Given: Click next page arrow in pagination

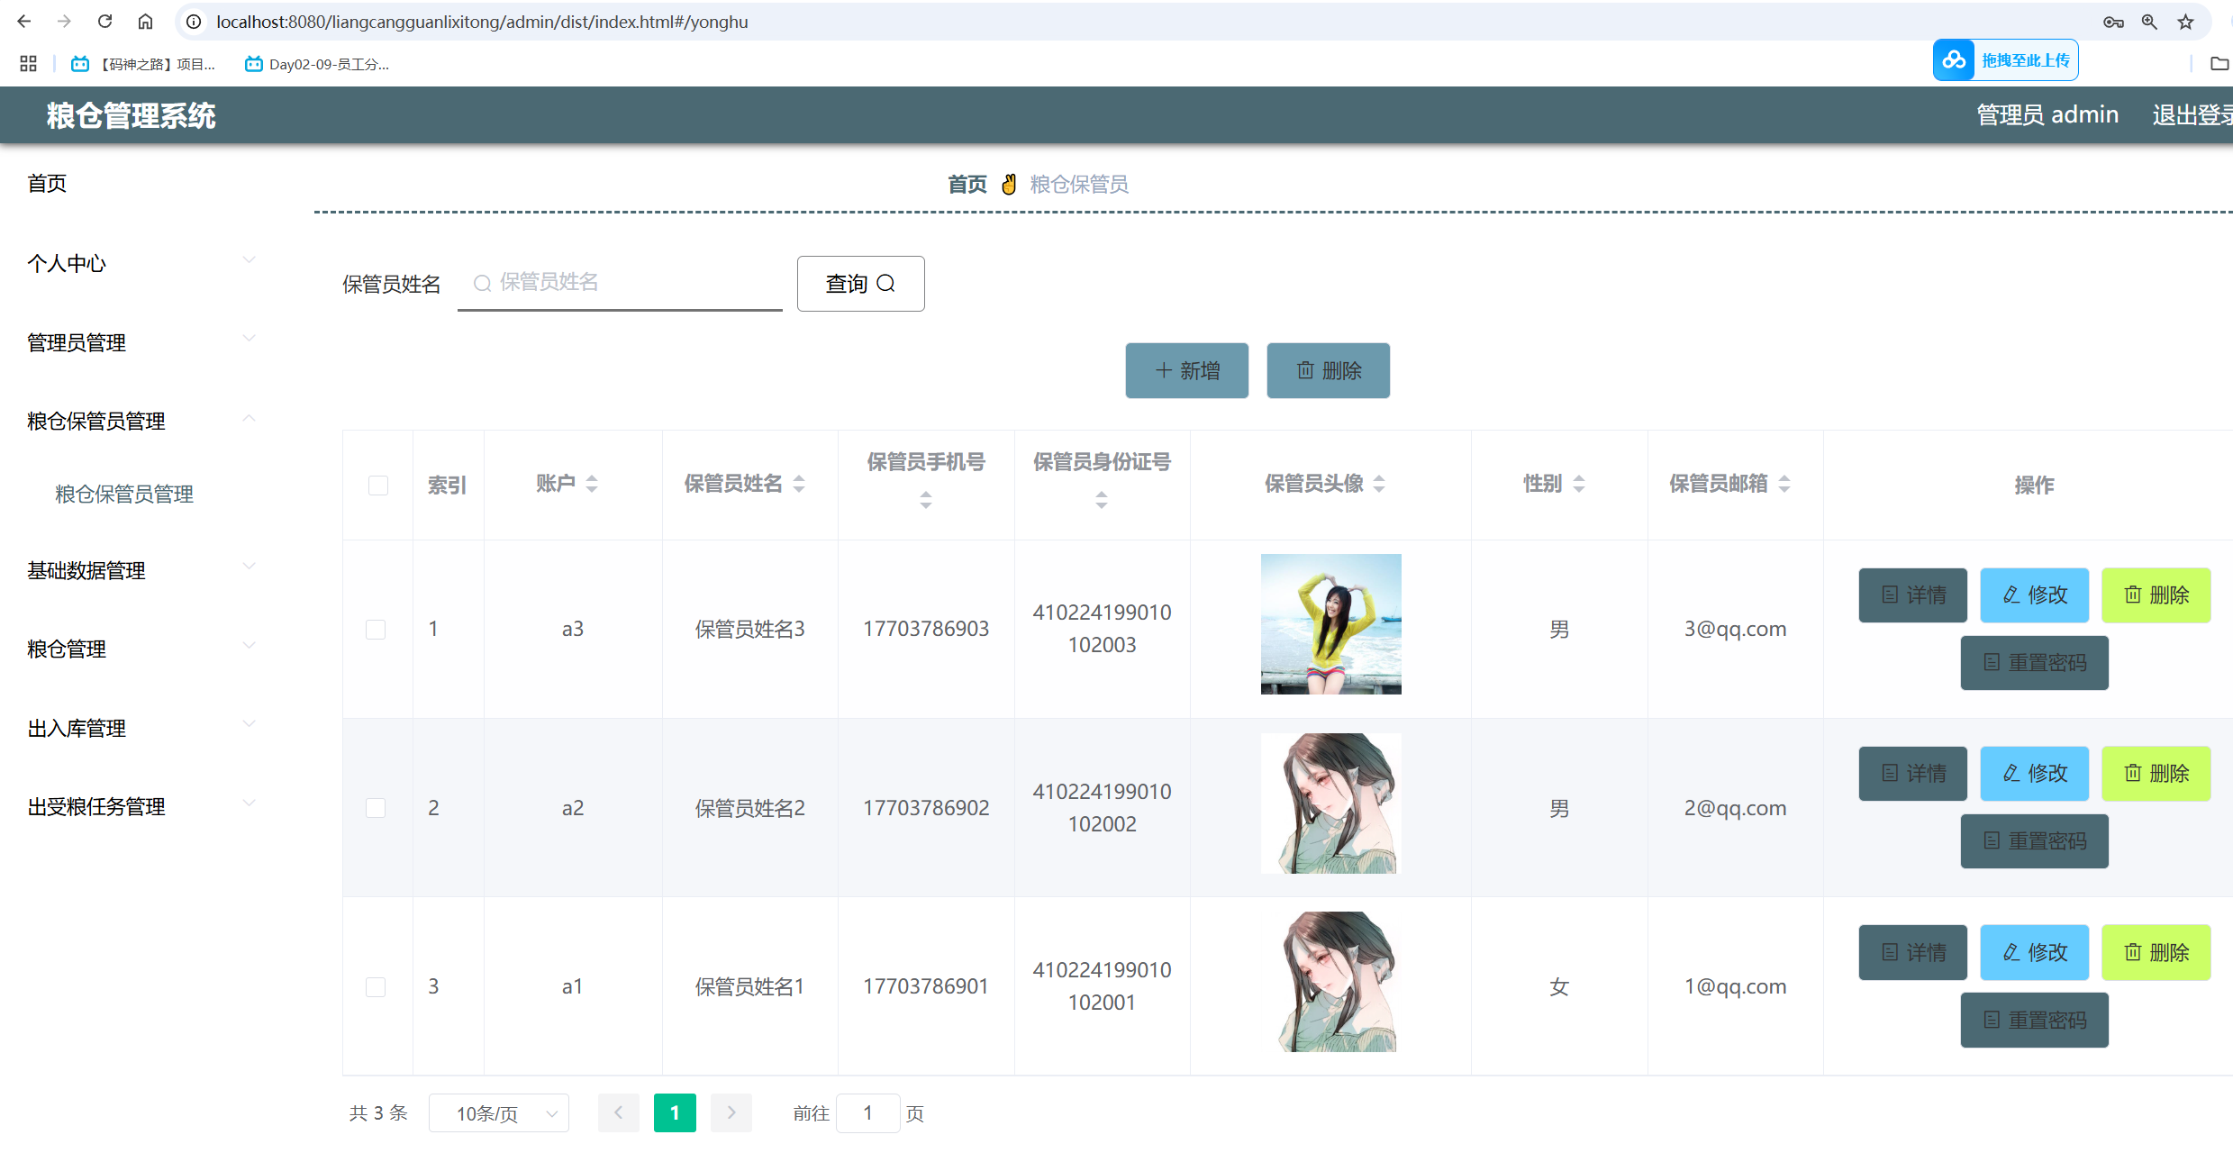Looking at the screenshot, I should pyautogui.click(x=731, y=1112).
